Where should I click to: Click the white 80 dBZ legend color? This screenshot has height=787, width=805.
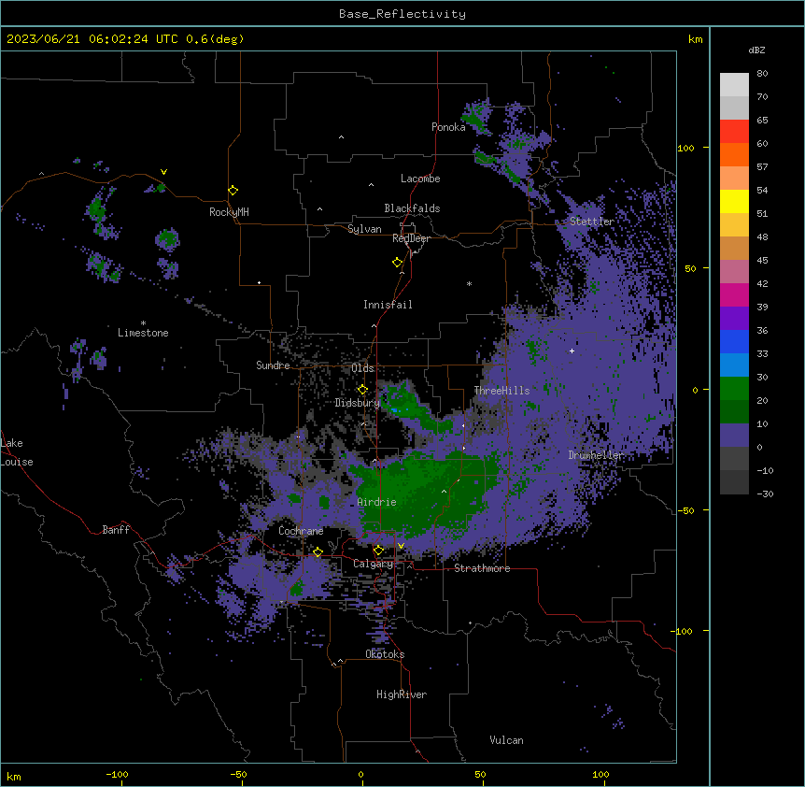tap(734, 85)
